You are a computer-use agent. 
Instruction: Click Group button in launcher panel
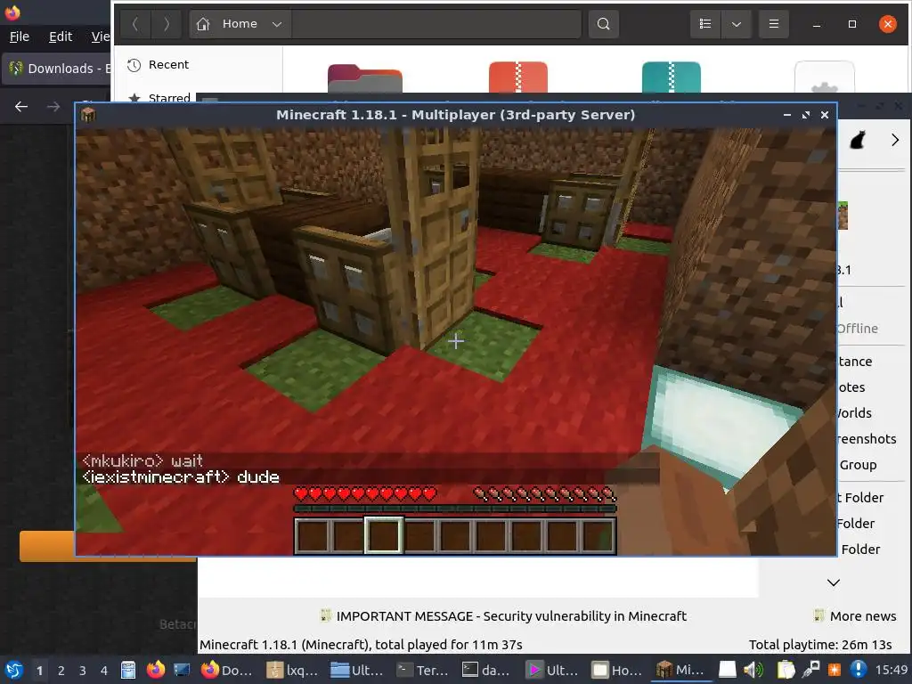click(x=858, y=465)
